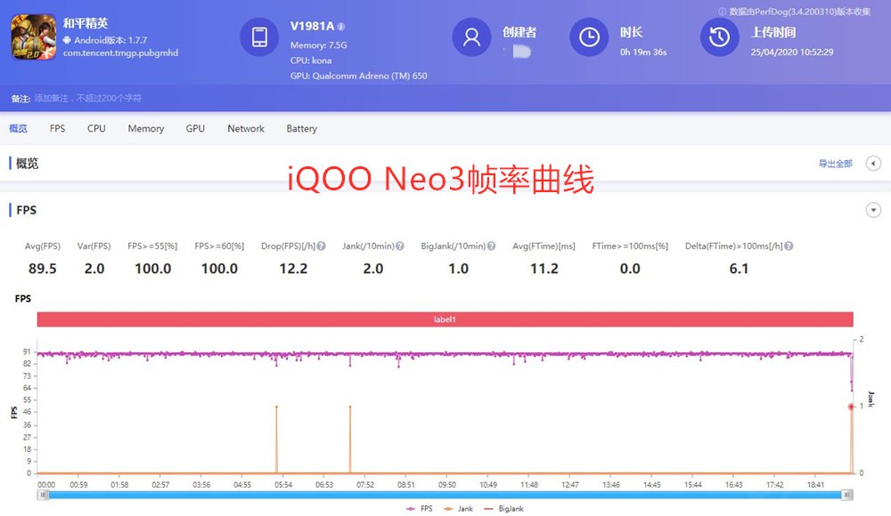Click the 和平精英 app title

coord(86,23)
